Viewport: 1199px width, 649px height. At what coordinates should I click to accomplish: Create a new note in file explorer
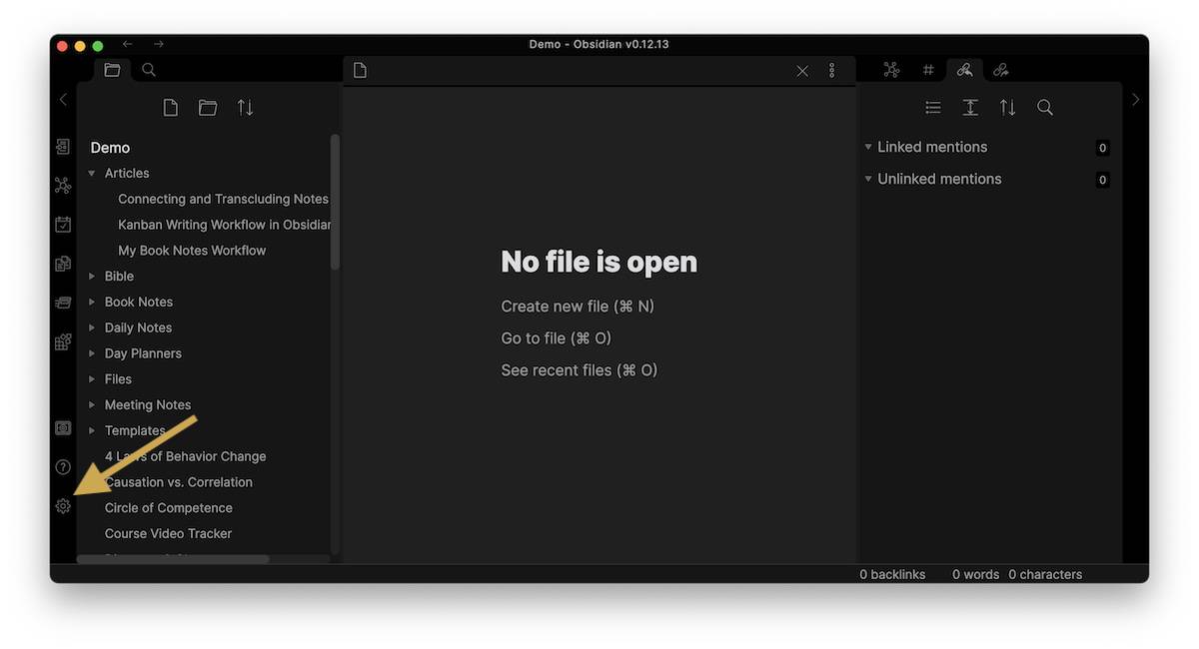tap(171, 108)
